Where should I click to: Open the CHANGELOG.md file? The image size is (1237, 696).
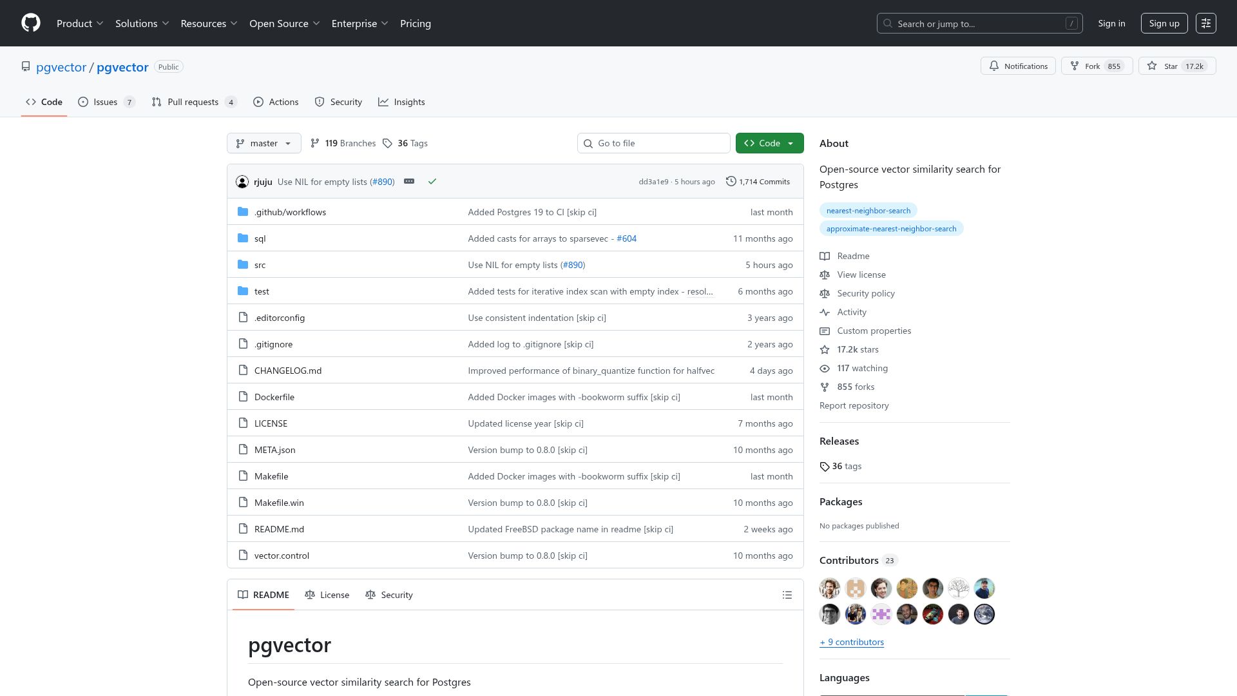pos(288,371)
